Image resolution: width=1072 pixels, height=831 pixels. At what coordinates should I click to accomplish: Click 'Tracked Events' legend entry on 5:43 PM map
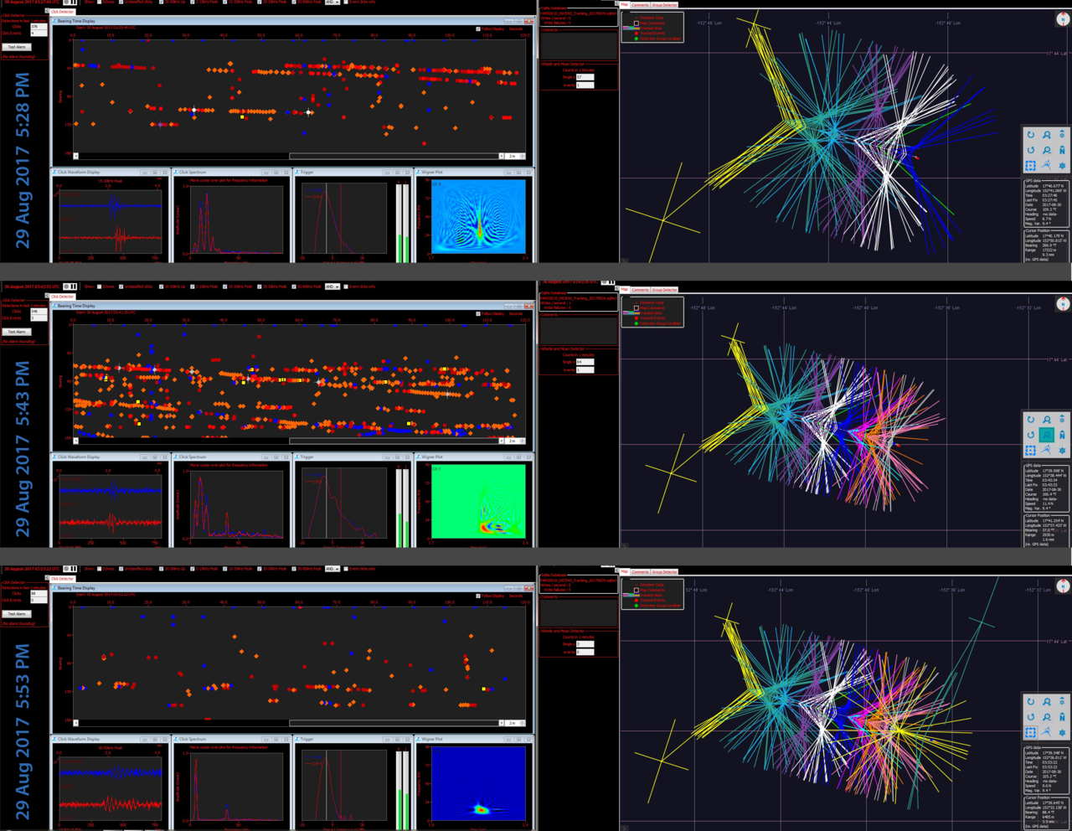tap(652, 318)
